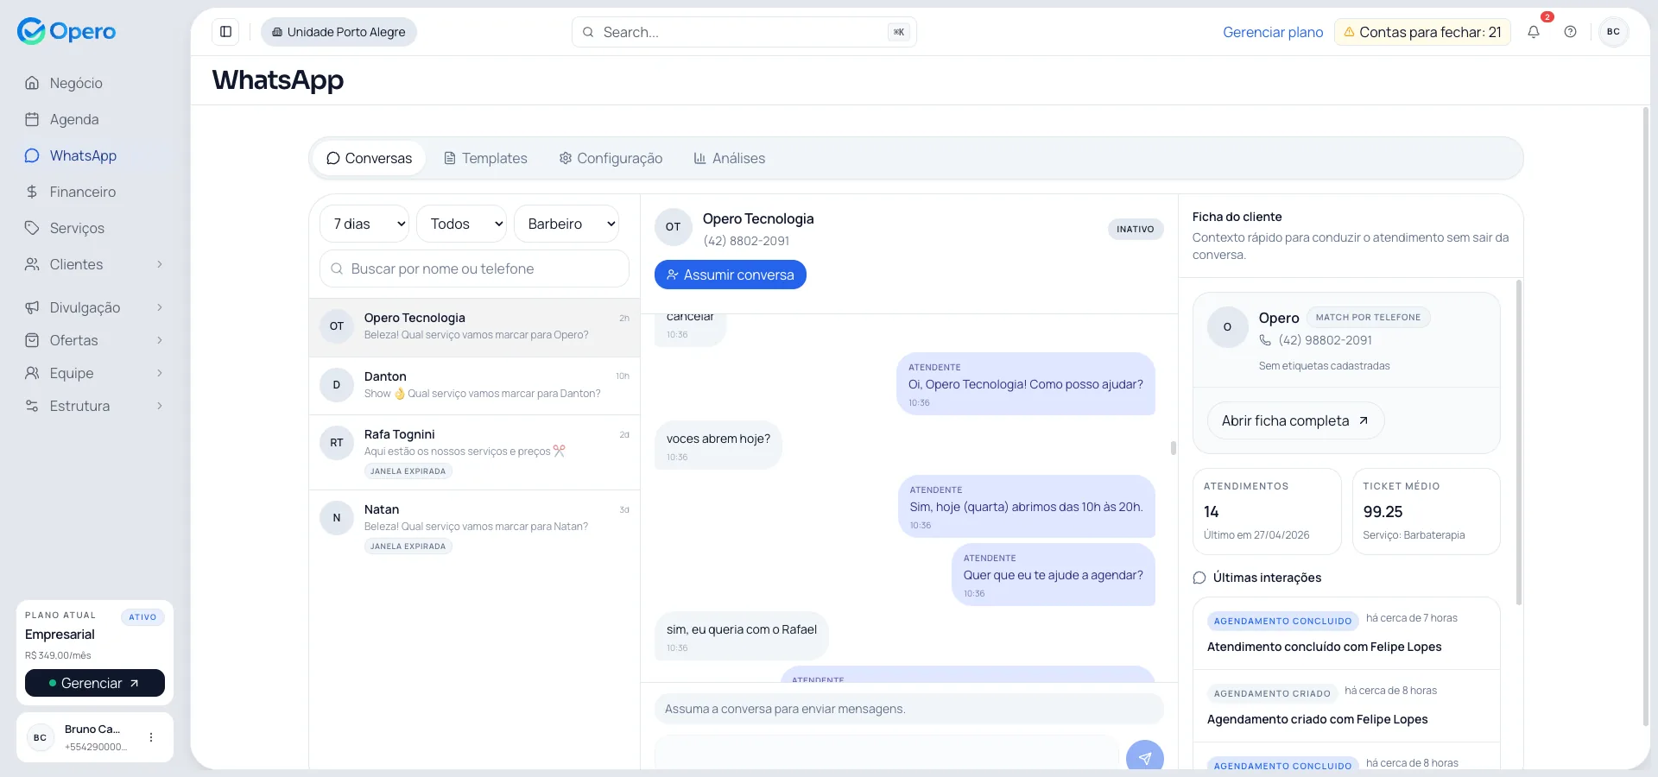Click the Equipe team icon
This screenshot has height=777, width=1658.
pos(32,373)
